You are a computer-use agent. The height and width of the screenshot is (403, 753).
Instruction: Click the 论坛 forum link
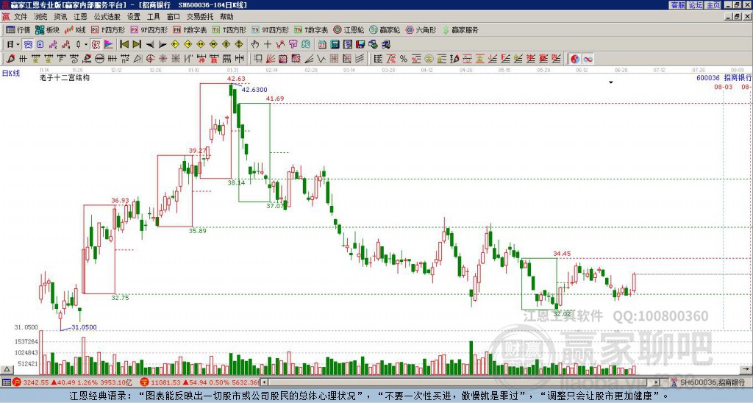pos(695,5)
